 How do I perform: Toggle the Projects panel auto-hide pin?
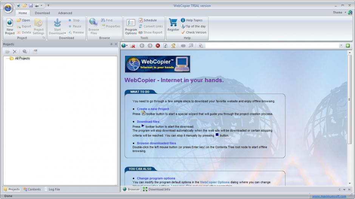coord(111,44)
